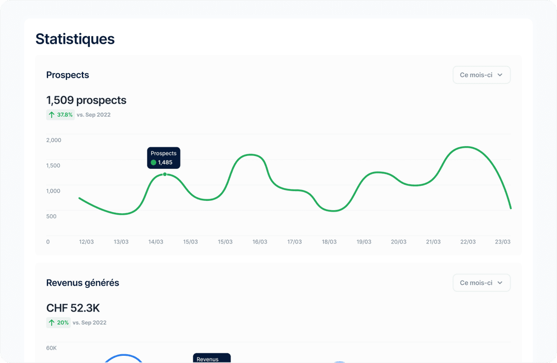Click the chevron arrow in the Revenus period selector
Viewport: 557px width, 363px height.
pyautogui.click(x=500, y=283)
